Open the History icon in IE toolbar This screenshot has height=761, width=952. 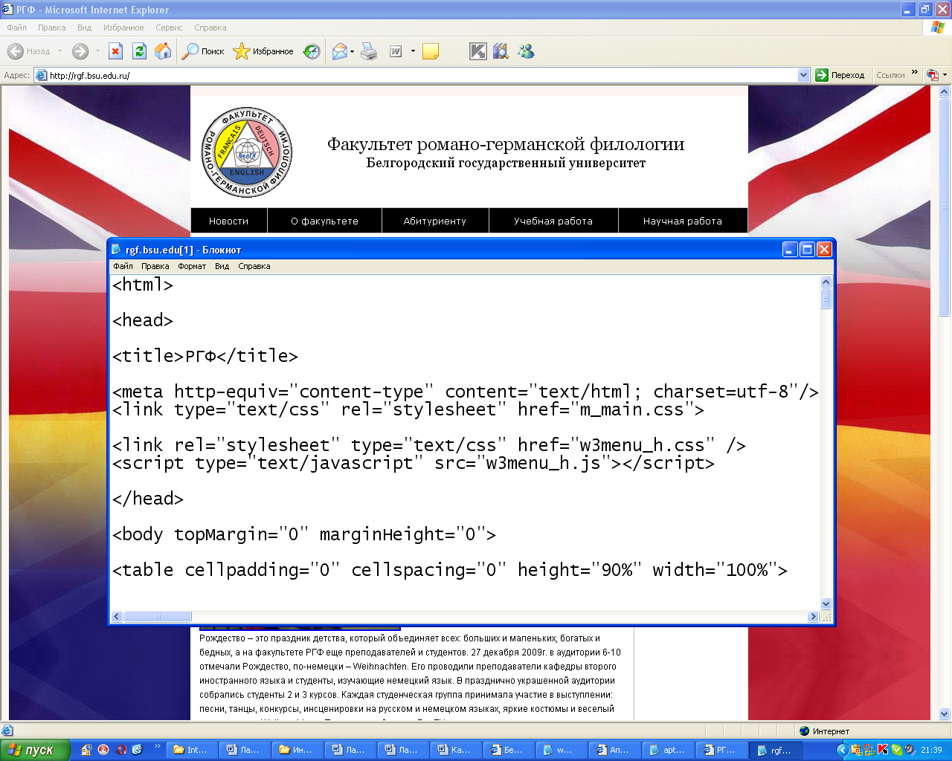[x=312, y=51]
